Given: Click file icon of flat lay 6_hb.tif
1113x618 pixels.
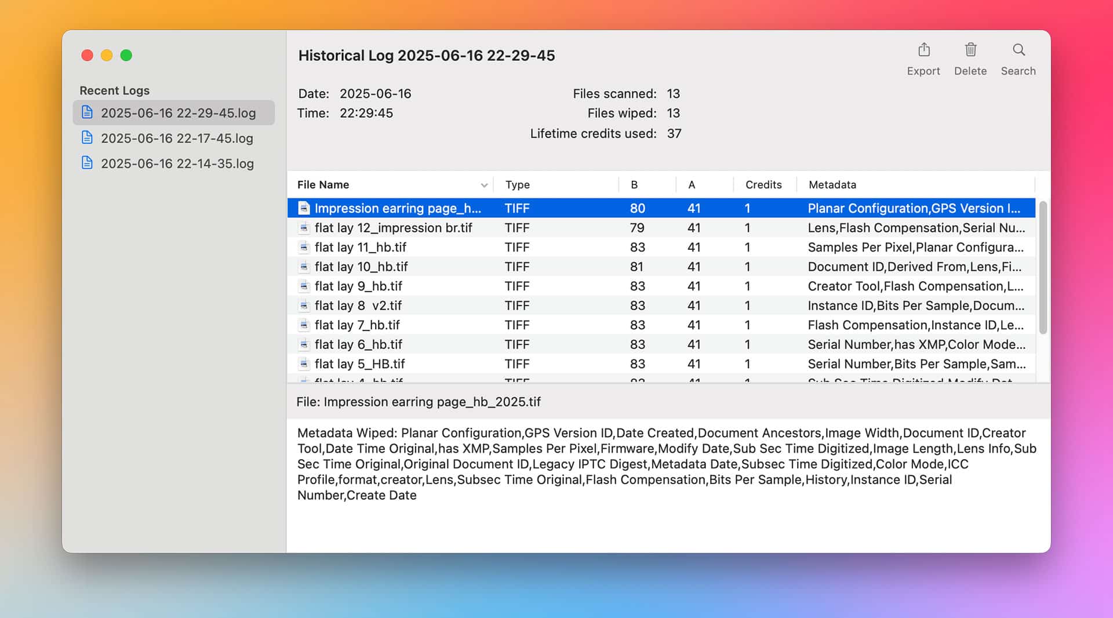Looking at the screenshot, I should [x=304, y=344].
